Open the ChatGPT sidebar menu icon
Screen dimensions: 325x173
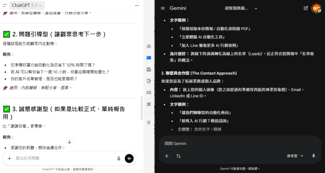[x=5, y=5]
